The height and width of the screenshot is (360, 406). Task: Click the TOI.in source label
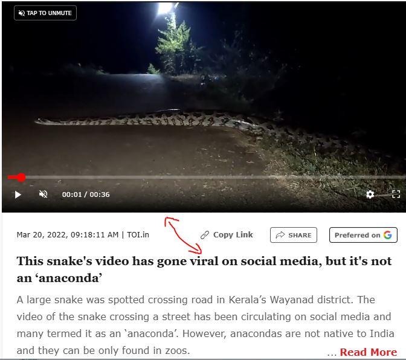click(138, 235)
